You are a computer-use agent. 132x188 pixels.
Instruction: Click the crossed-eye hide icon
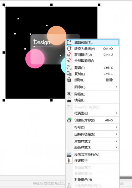click(69, 94)
